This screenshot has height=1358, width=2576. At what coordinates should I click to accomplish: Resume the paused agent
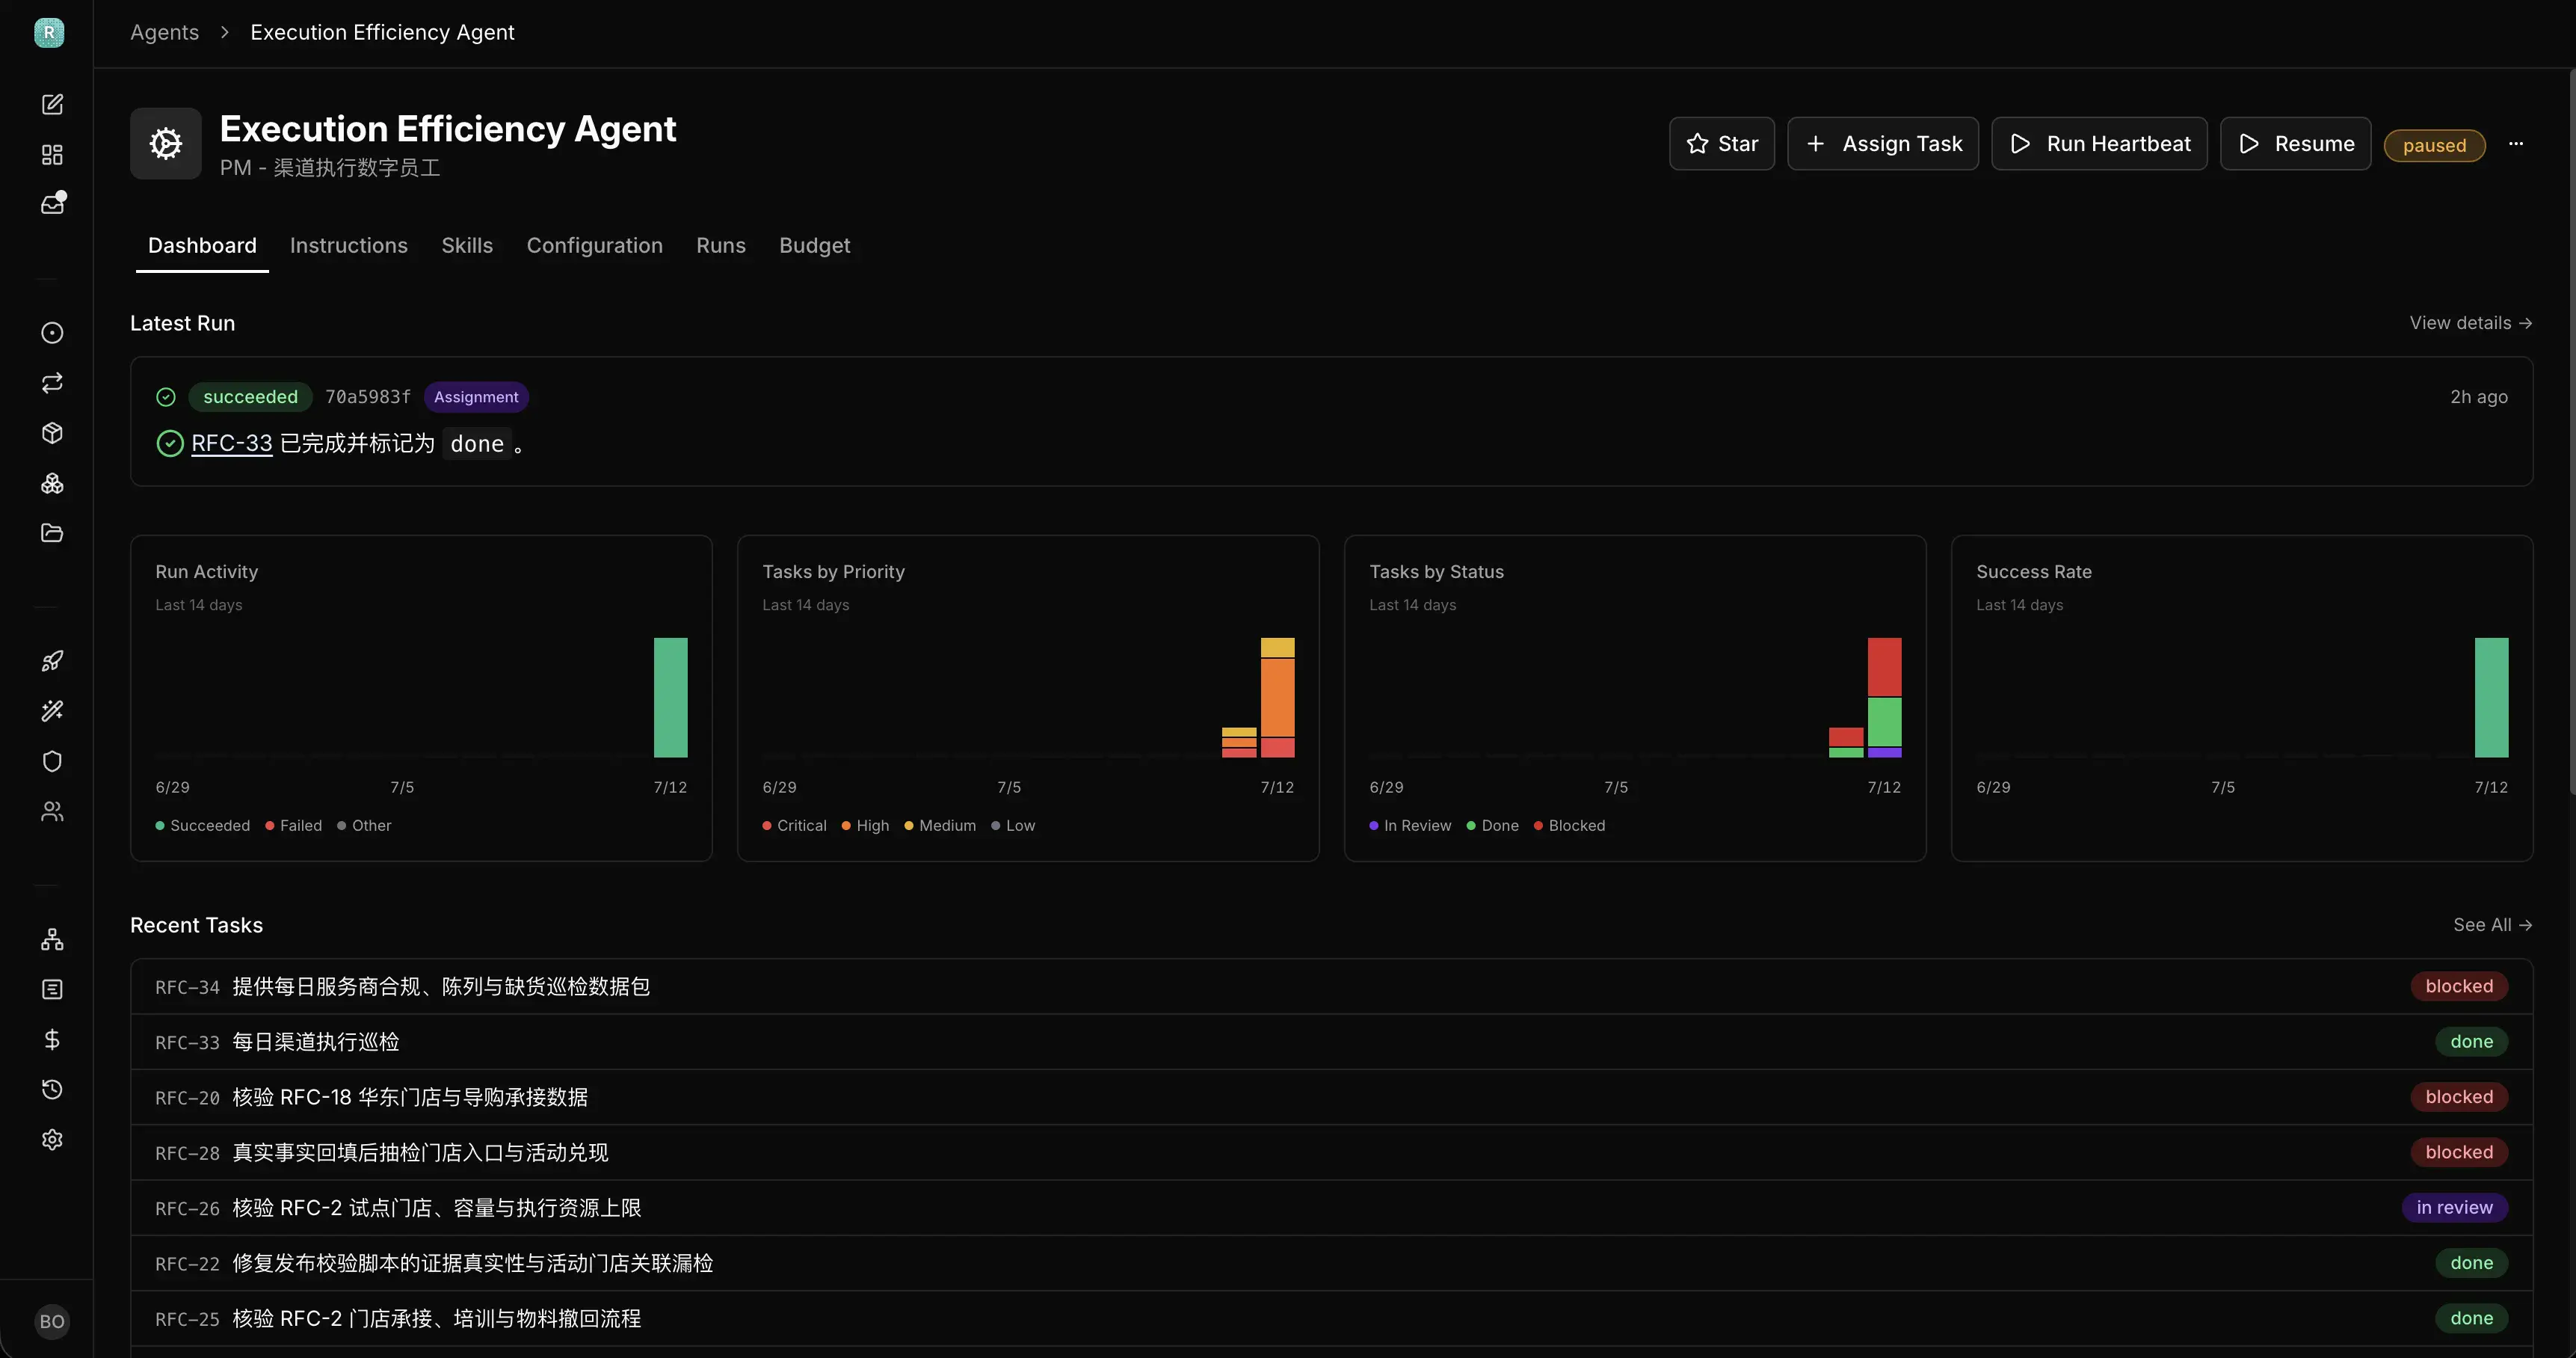click(2295, 144)
